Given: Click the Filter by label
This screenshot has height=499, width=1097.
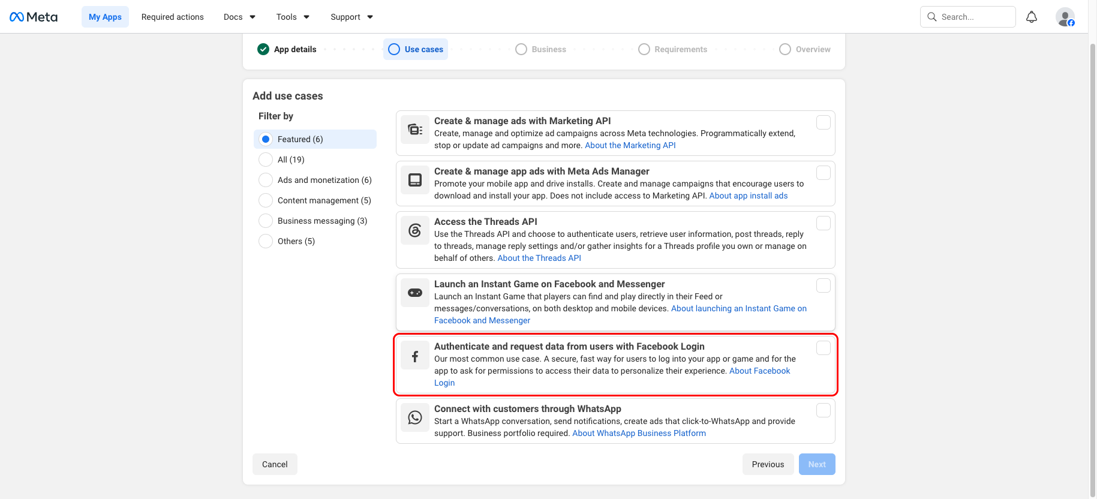Looking at the screenshot, I should (276, 116).
